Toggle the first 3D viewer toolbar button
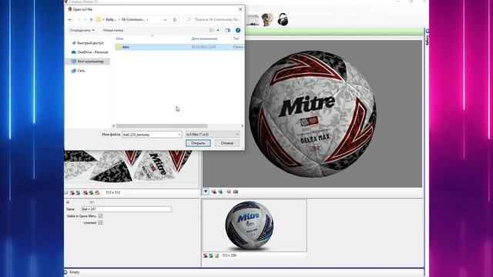This screenshot has height=277, width=493. tap(206, 192)
